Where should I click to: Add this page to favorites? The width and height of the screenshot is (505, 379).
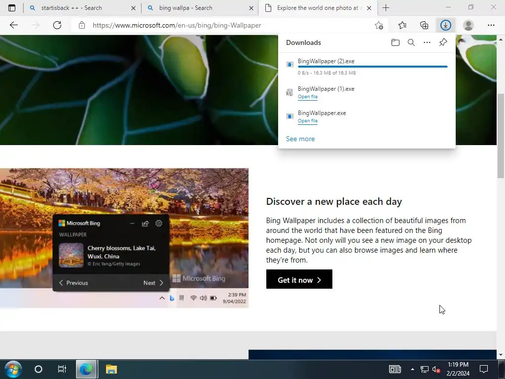379,25
